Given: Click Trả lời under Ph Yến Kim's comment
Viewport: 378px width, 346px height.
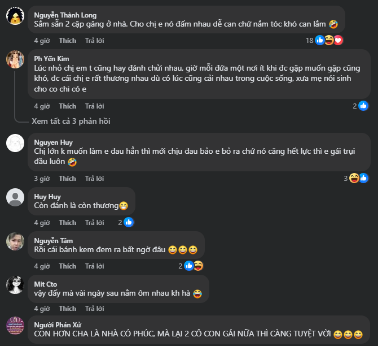Looking at the screenshot, I should coord(94,106).
